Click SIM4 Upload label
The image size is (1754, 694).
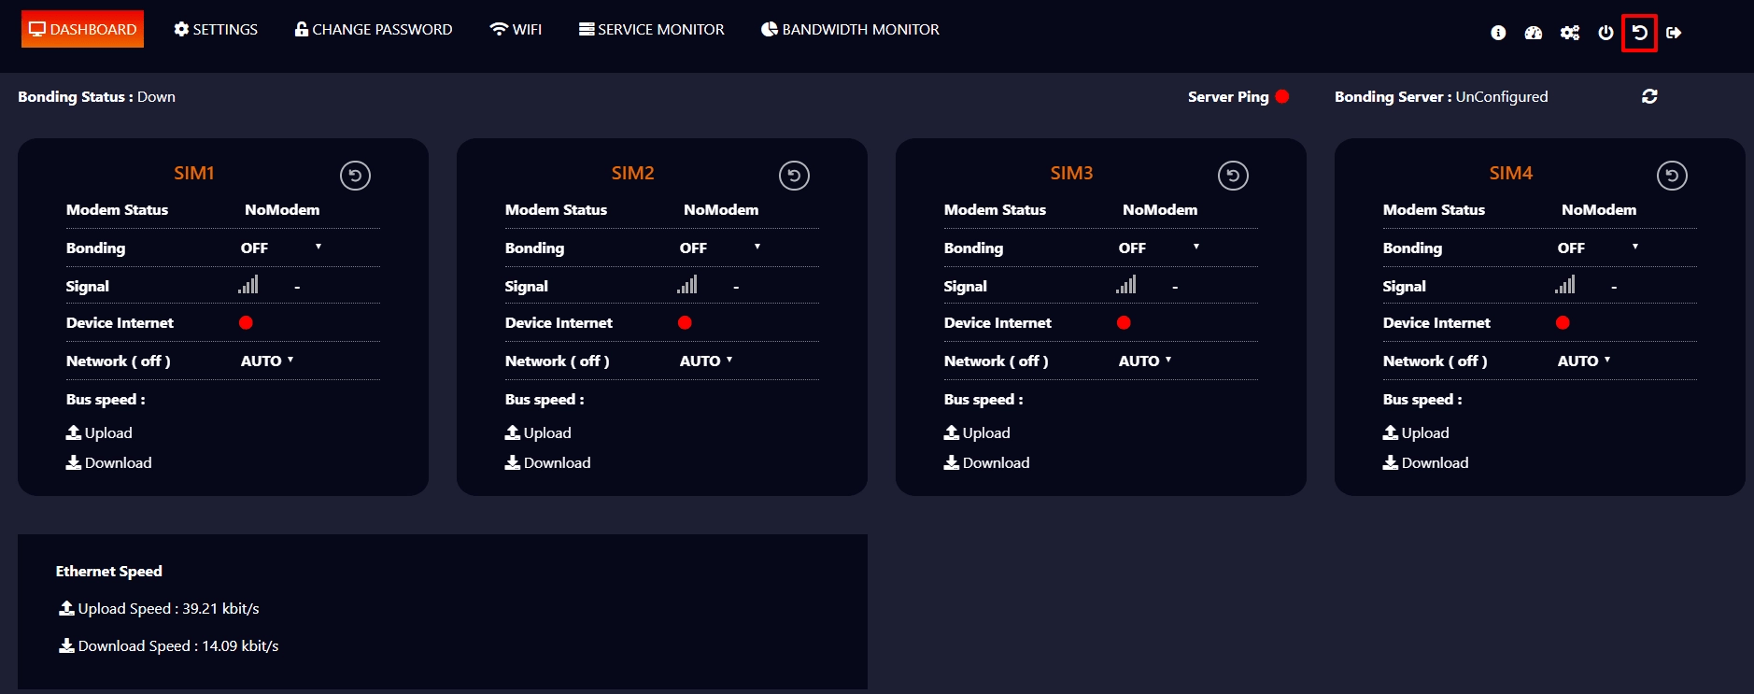(x=1425, y=432)
